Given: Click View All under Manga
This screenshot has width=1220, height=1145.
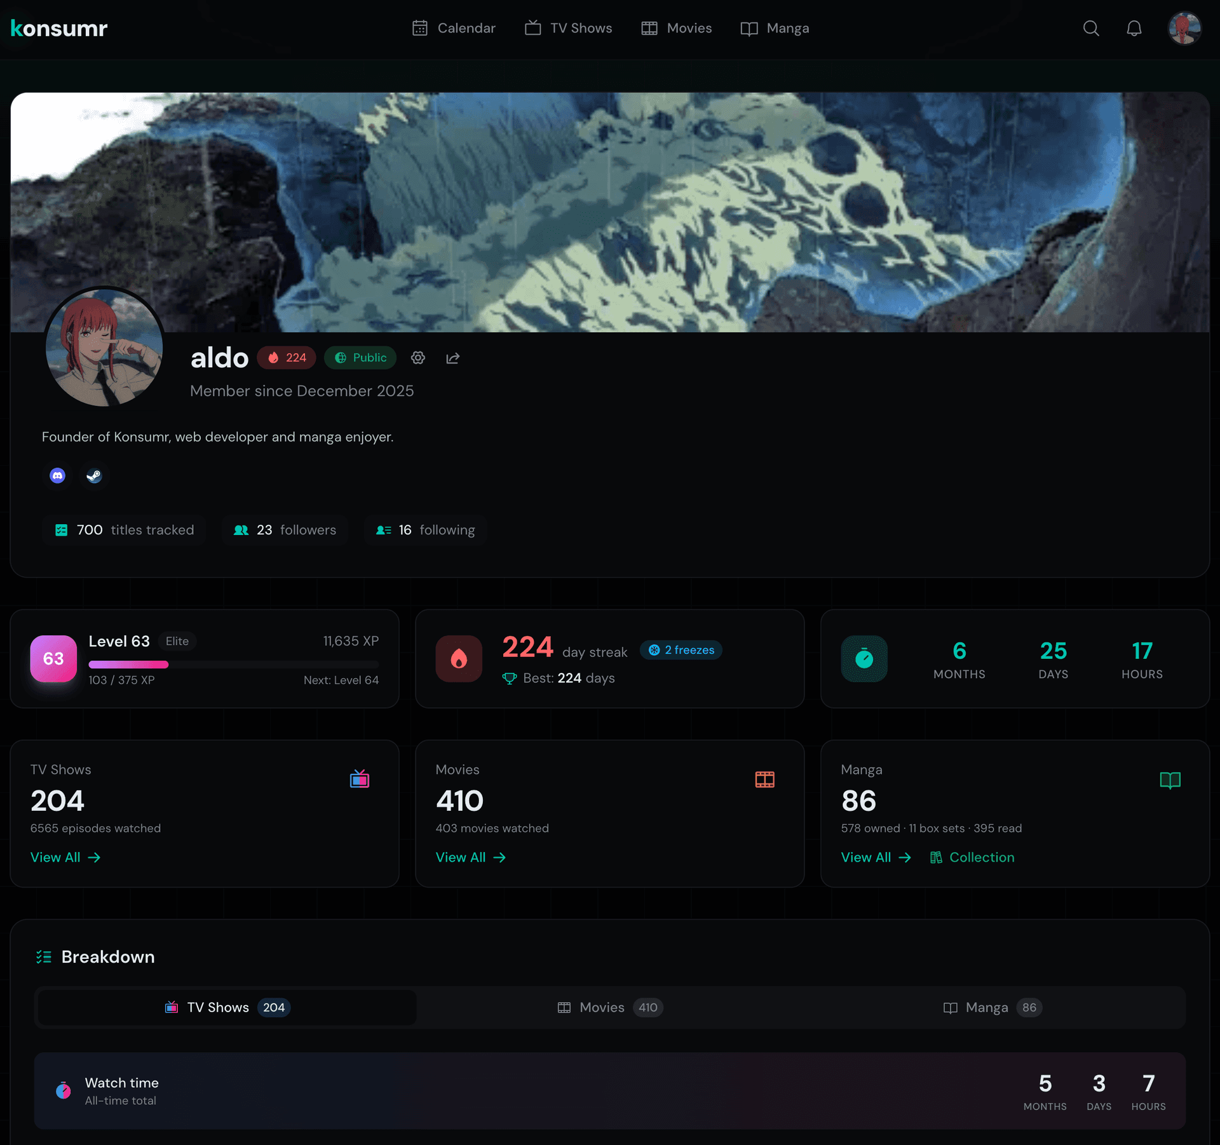Looking at the screenshot, I should click(876, 857).
